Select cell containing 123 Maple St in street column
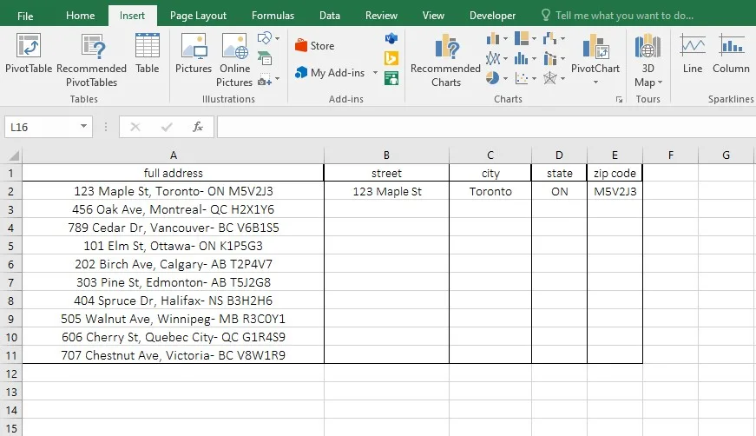Screen dimensions: 756x436 386,191
